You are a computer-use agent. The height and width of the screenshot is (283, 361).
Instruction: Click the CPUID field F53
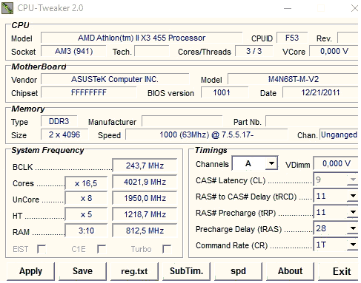tap(292, 38)
